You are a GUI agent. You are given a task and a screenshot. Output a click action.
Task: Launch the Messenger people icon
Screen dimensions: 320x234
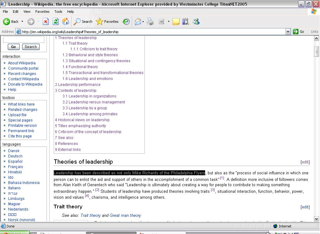click(196, 22)
